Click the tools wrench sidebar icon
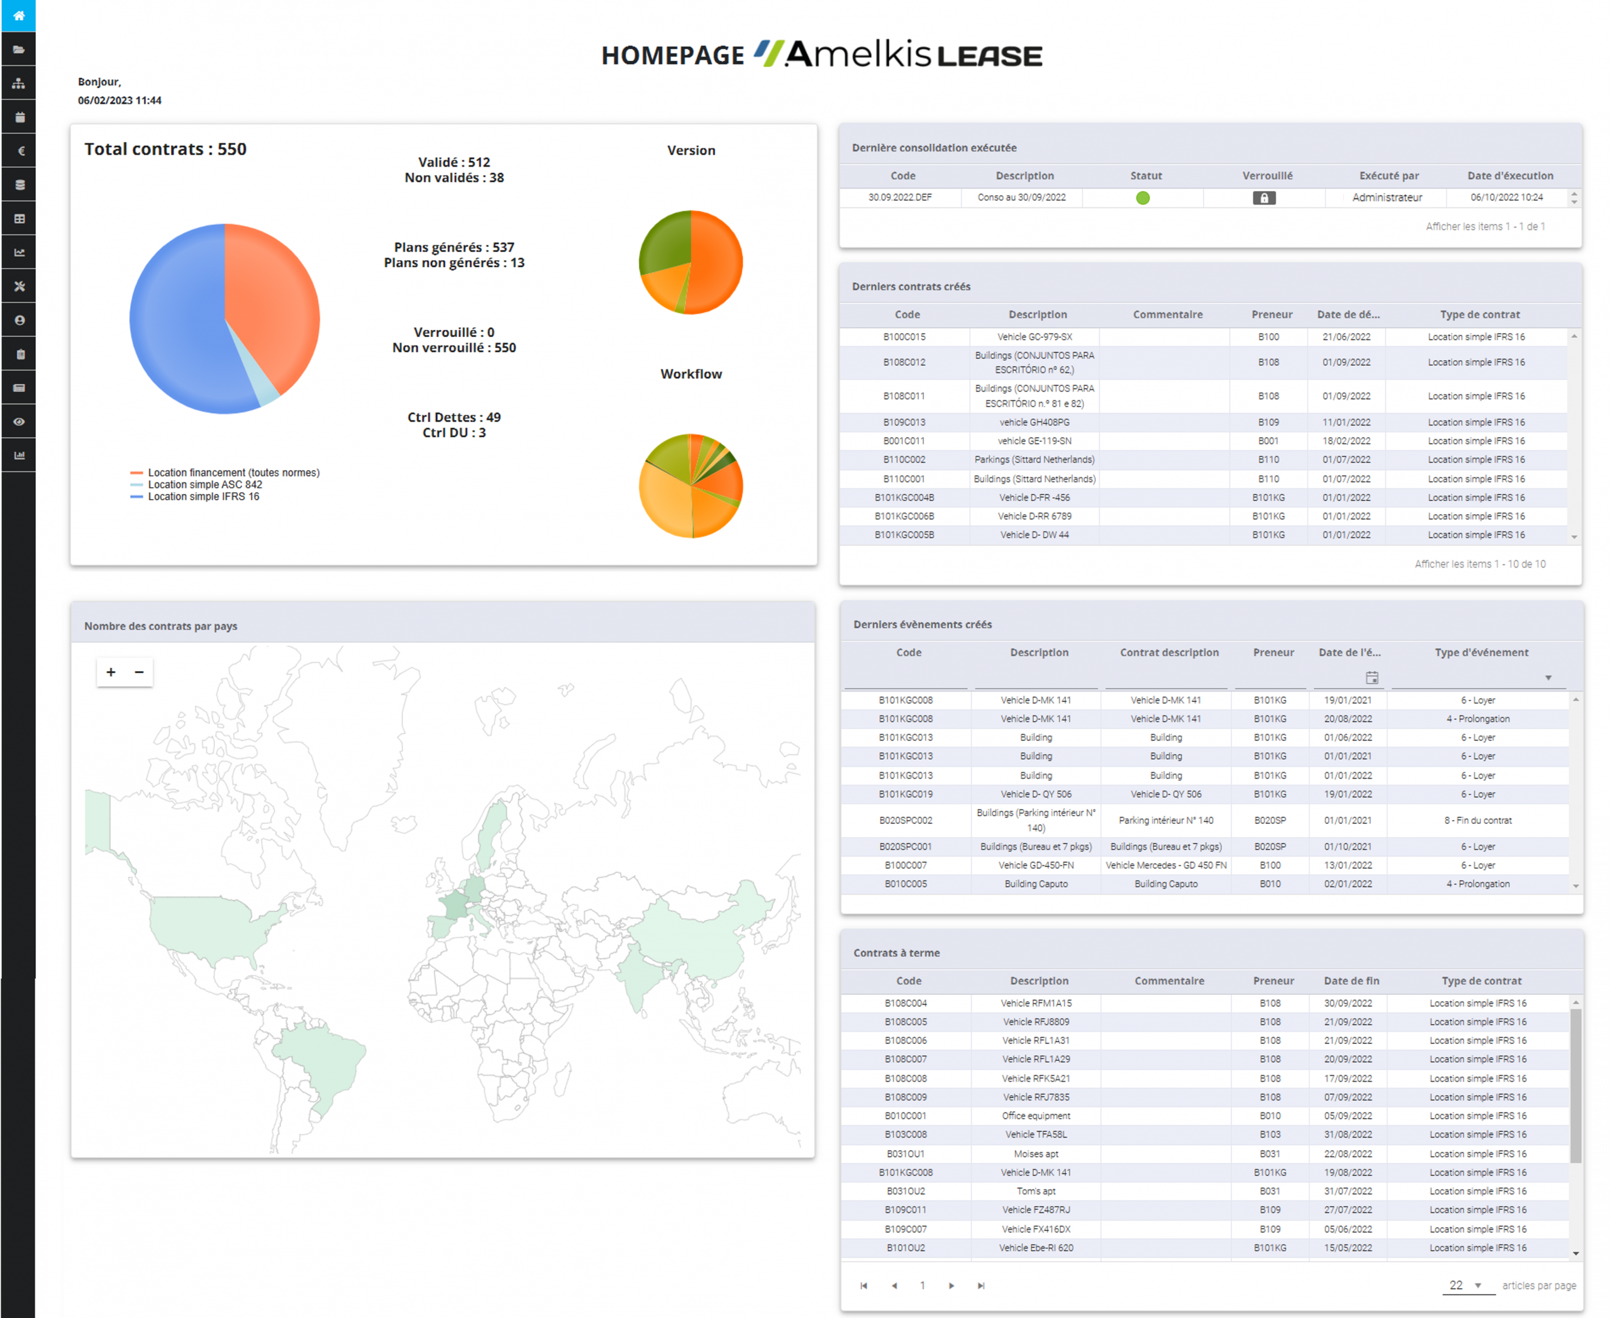This screenshot has height=1318, width=1610. (18, 286)
